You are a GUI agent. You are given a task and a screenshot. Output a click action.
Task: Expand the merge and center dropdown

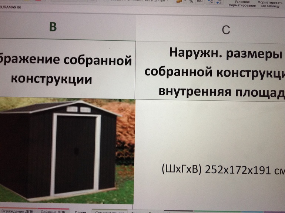[167, 1]
